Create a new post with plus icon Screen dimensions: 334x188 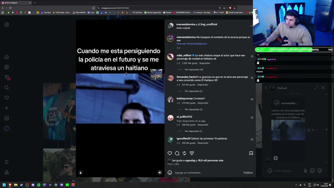[x=7, y=108]
